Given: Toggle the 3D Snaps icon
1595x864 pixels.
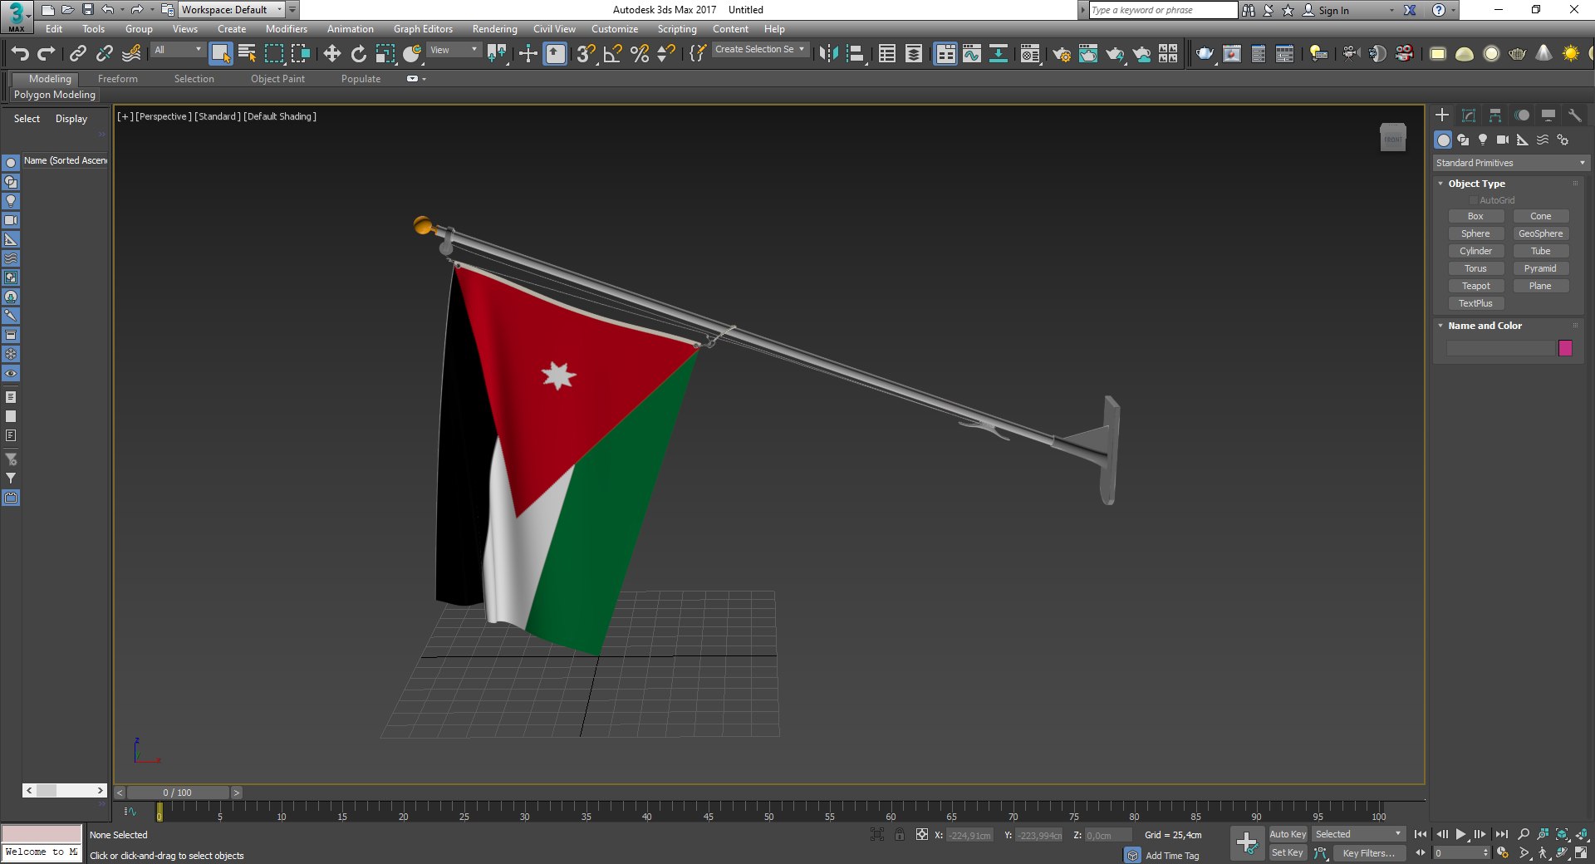Looking at the screenshot, I should 586,54.
